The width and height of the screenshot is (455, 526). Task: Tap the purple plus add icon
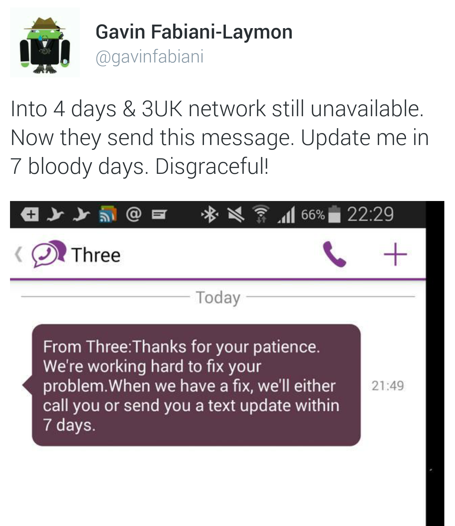[395, 254]
